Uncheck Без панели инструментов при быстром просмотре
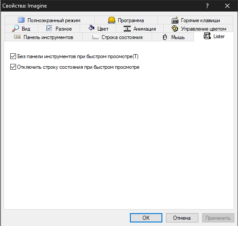This screenshot has width=238, height=226. pyautogui.click(x=13, y=56)
